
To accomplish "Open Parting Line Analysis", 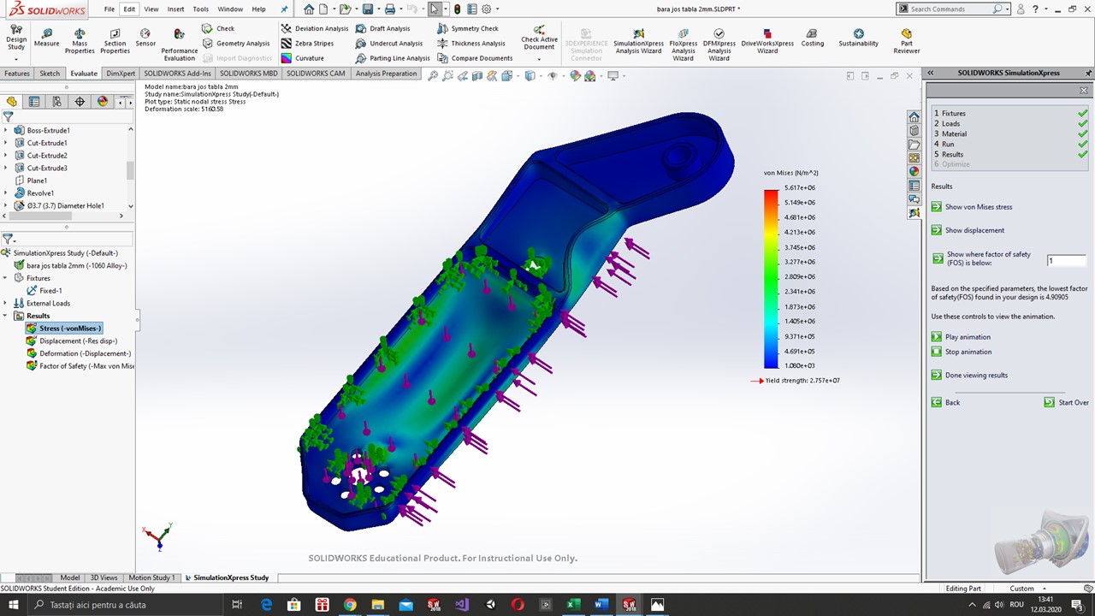I will (393, 58).
